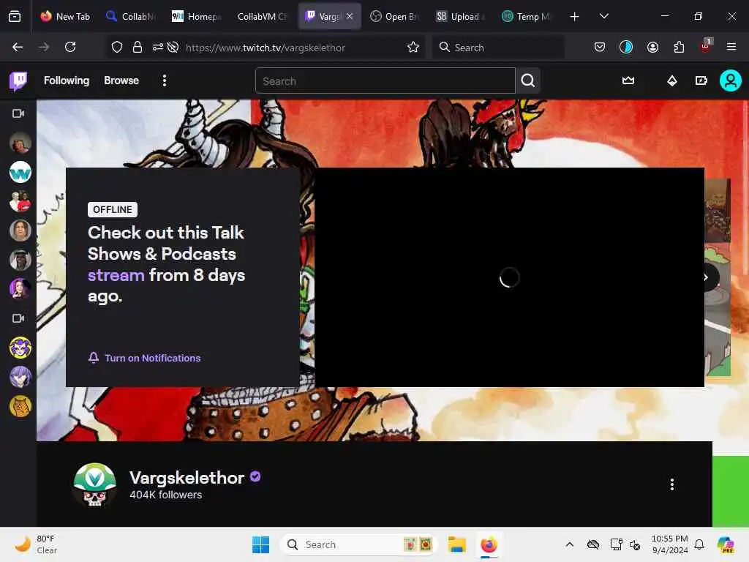Expand the list all tabs chevron
The height and width of the screenshot is (562, 749).
click(603, 17)
